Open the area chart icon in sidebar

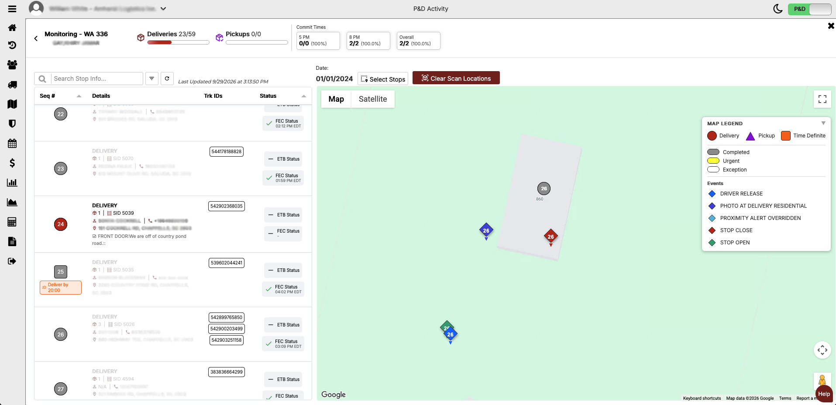12,202
